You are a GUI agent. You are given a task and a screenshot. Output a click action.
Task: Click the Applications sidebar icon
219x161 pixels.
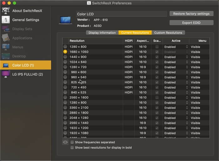tap(6, 38)
